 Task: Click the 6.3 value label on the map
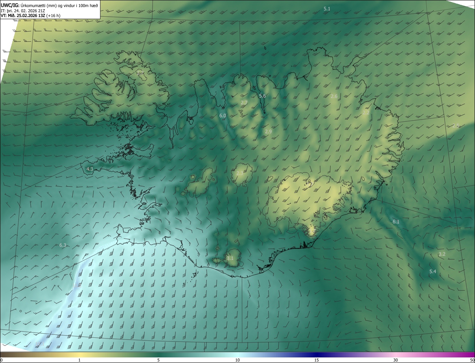pyautogui.click(x=63, y=245)
